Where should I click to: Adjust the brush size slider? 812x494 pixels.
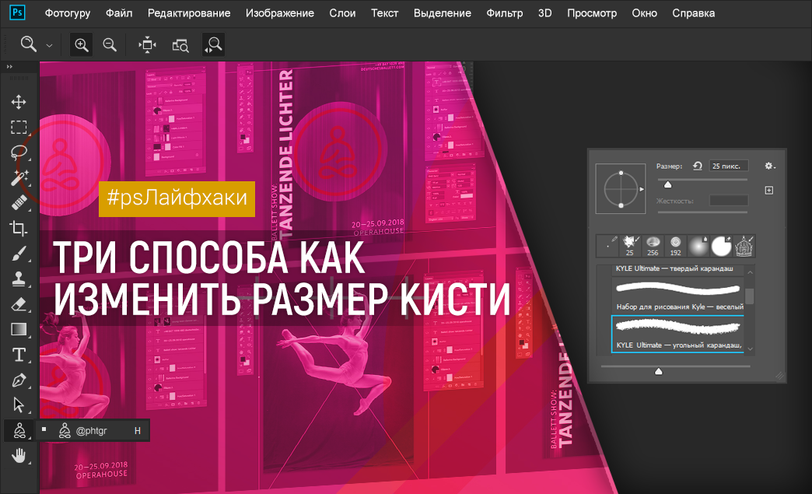(x=667, y=184)
